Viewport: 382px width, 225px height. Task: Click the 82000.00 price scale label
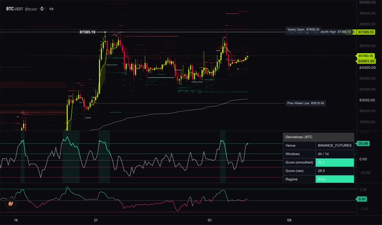(x=367, y=89)
